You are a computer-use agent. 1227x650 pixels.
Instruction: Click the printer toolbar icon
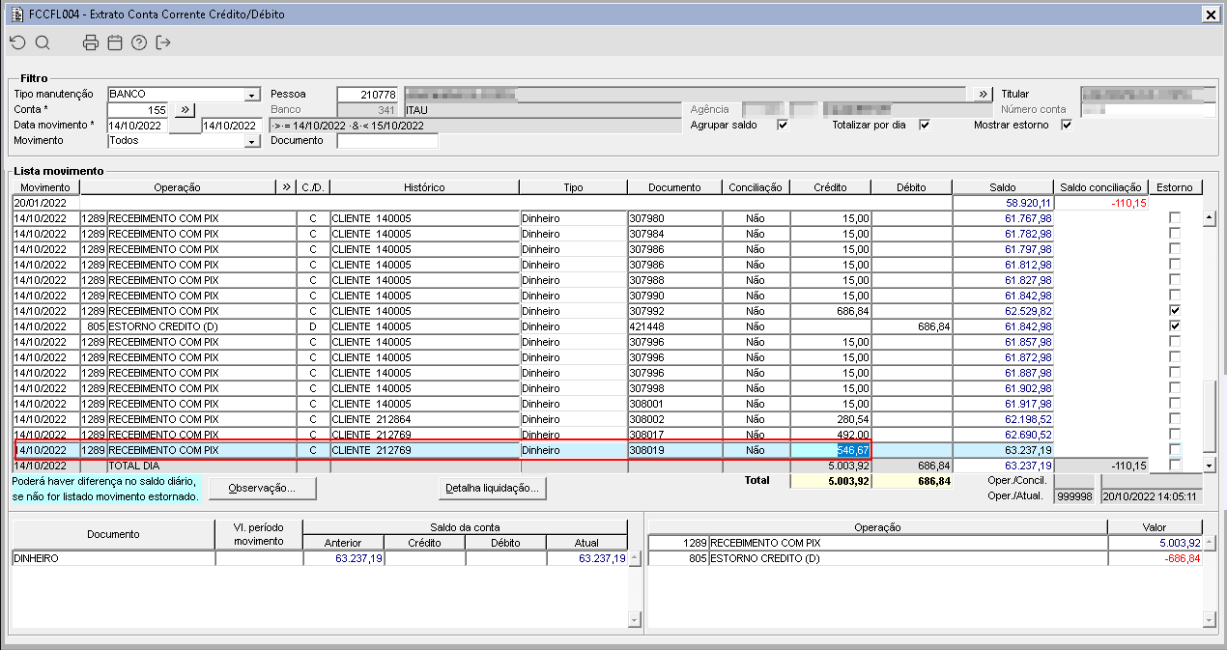(91, 42)
